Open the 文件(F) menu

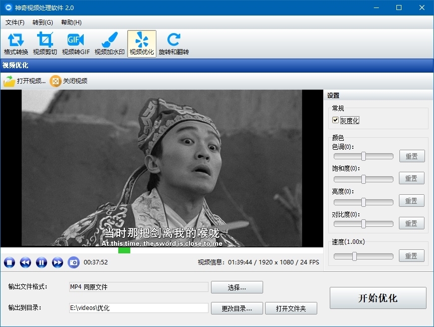coord(15,23)
